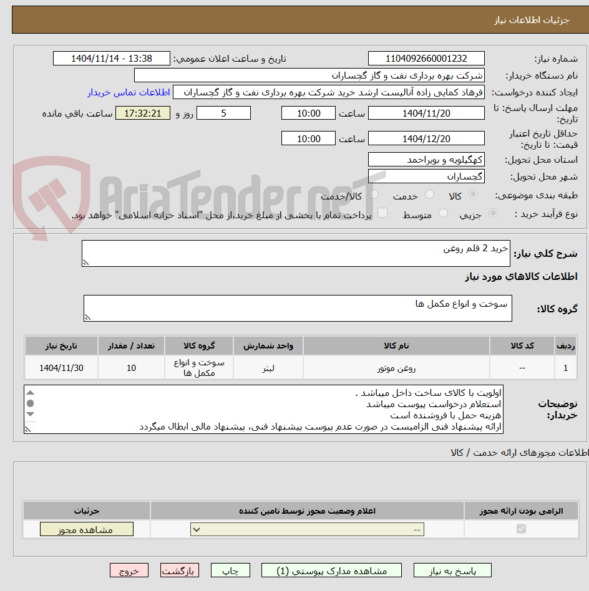Click the جزئیات column header in license table
Image resolution: width=589 pixels, height=591 pixels.
(x=87, y=511)
